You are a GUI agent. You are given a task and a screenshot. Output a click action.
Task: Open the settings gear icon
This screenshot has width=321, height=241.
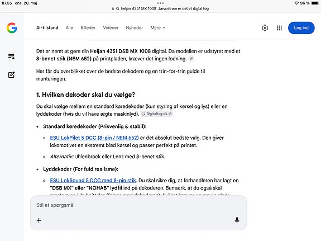click(x=265, y=28)
